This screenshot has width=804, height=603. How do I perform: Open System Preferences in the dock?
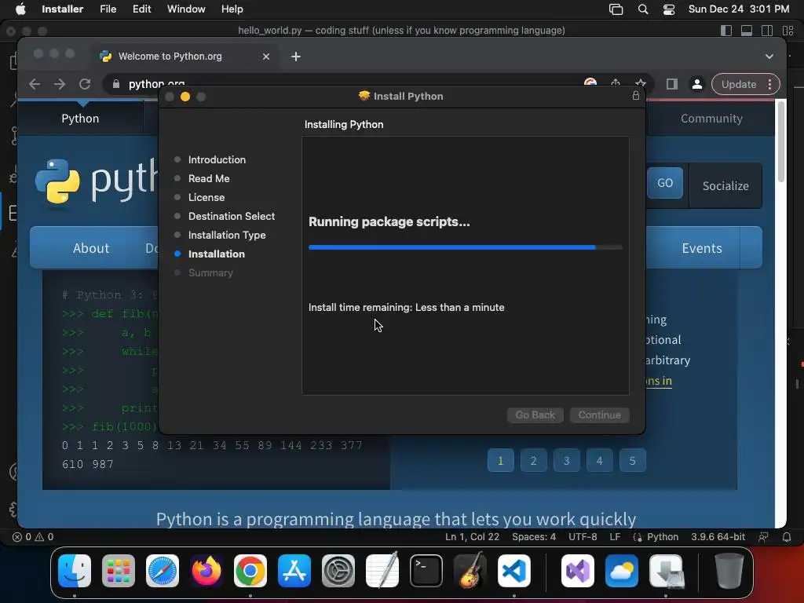[x=338, y=571]
